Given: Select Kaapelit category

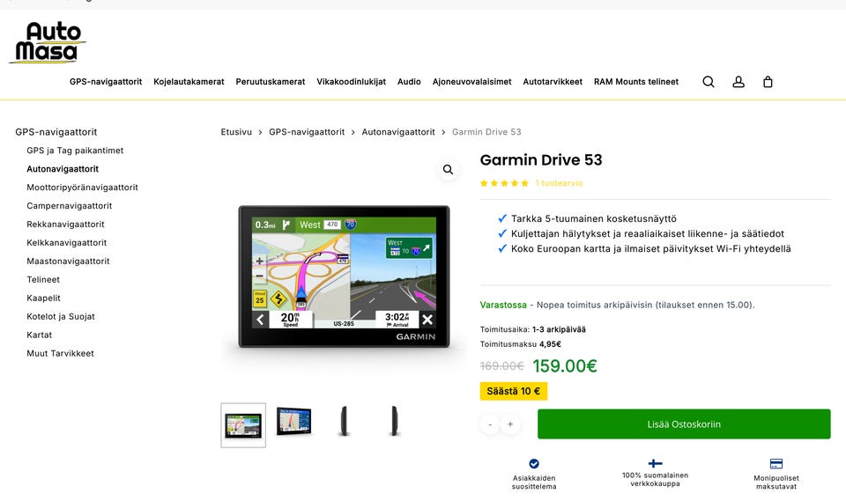Looking at the screenshot, I should (43, 298).
